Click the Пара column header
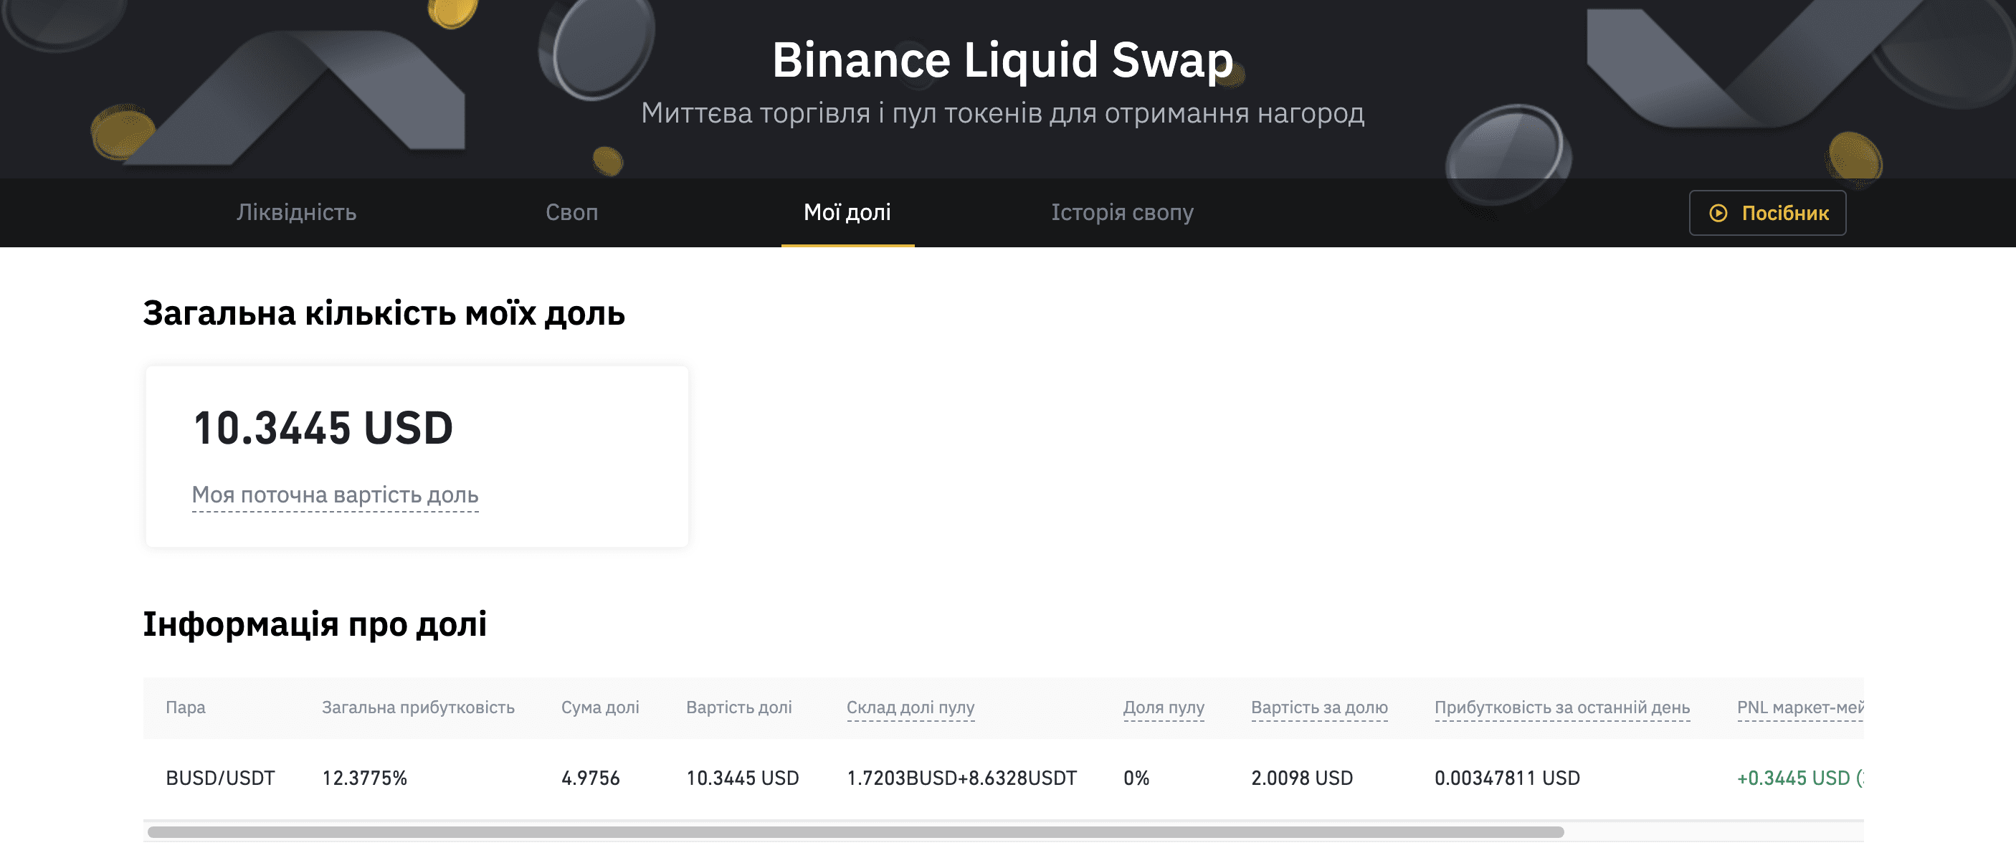The image size is (2016, 863). pyautogui.click(x=186, y=707)
